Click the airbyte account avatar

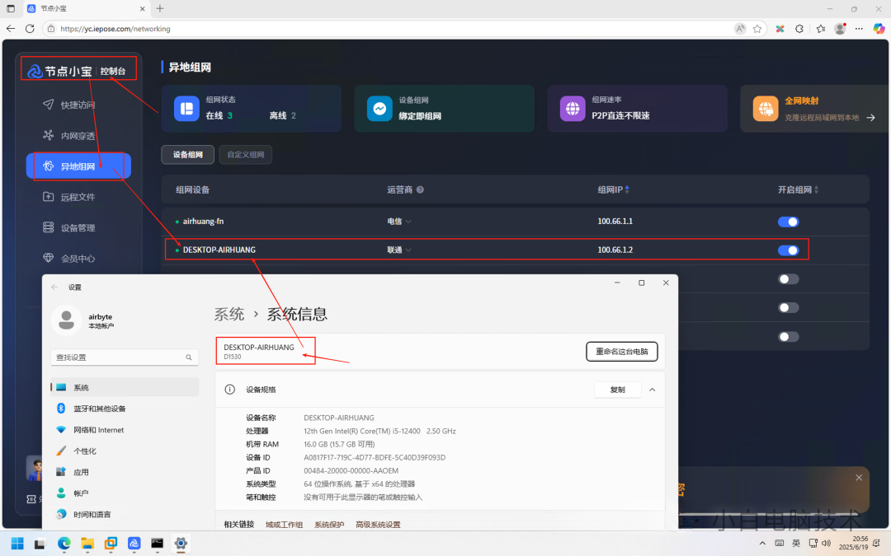(67, 320)
